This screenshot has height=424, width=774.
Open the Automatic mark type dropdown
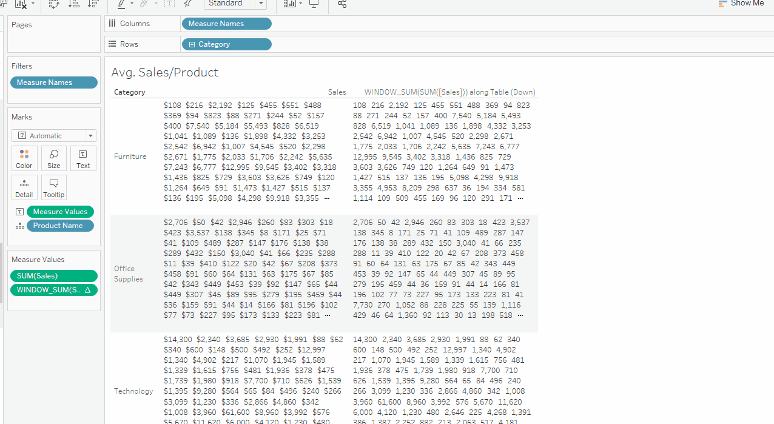[54, 136]
